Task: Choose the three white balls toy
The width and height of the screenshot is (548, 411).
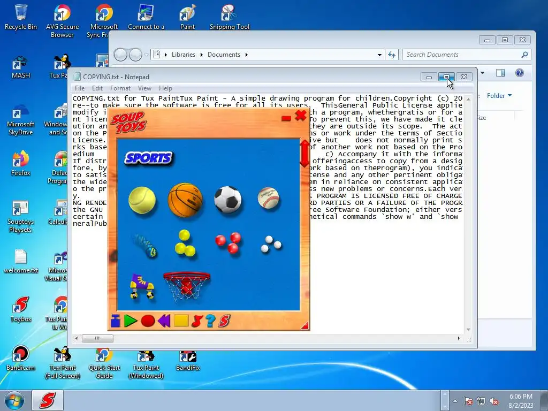Action: (271, 244)
